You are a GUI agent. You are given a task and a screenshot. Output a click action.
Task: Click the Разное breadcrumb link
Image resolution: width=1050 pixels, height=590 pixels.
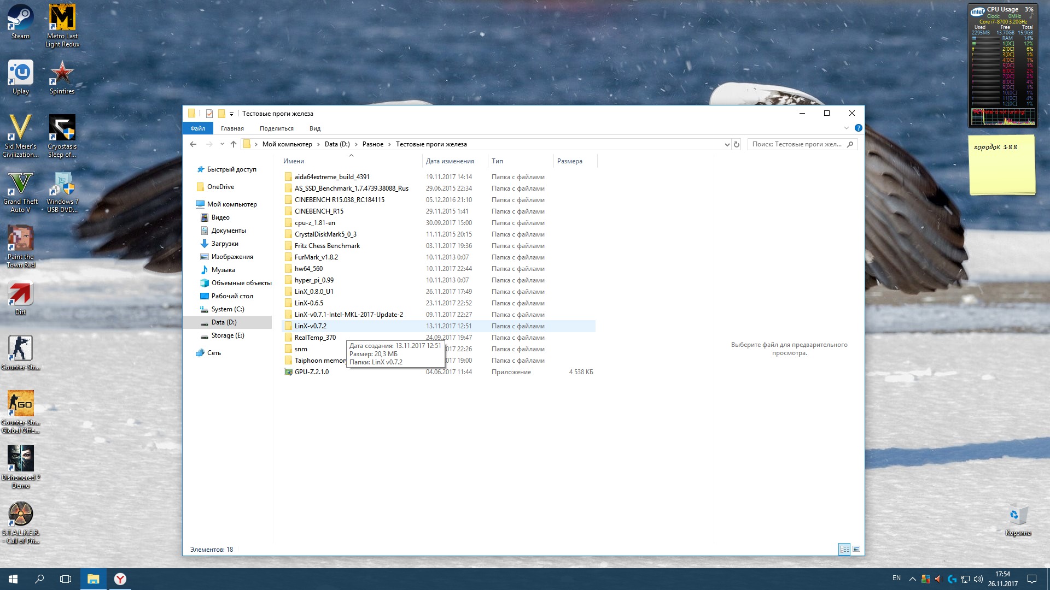[x=372, y=144]
